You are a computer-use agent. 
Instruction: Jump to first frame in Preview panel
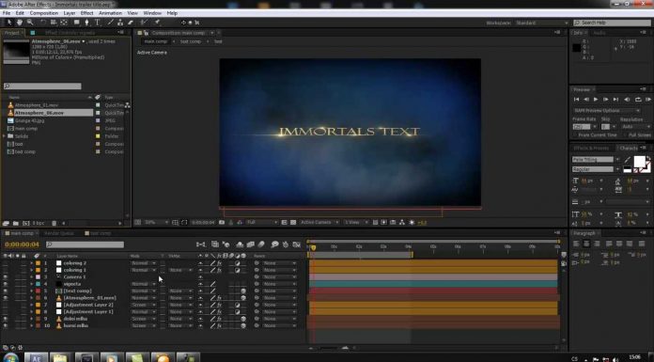pos(576,100)
